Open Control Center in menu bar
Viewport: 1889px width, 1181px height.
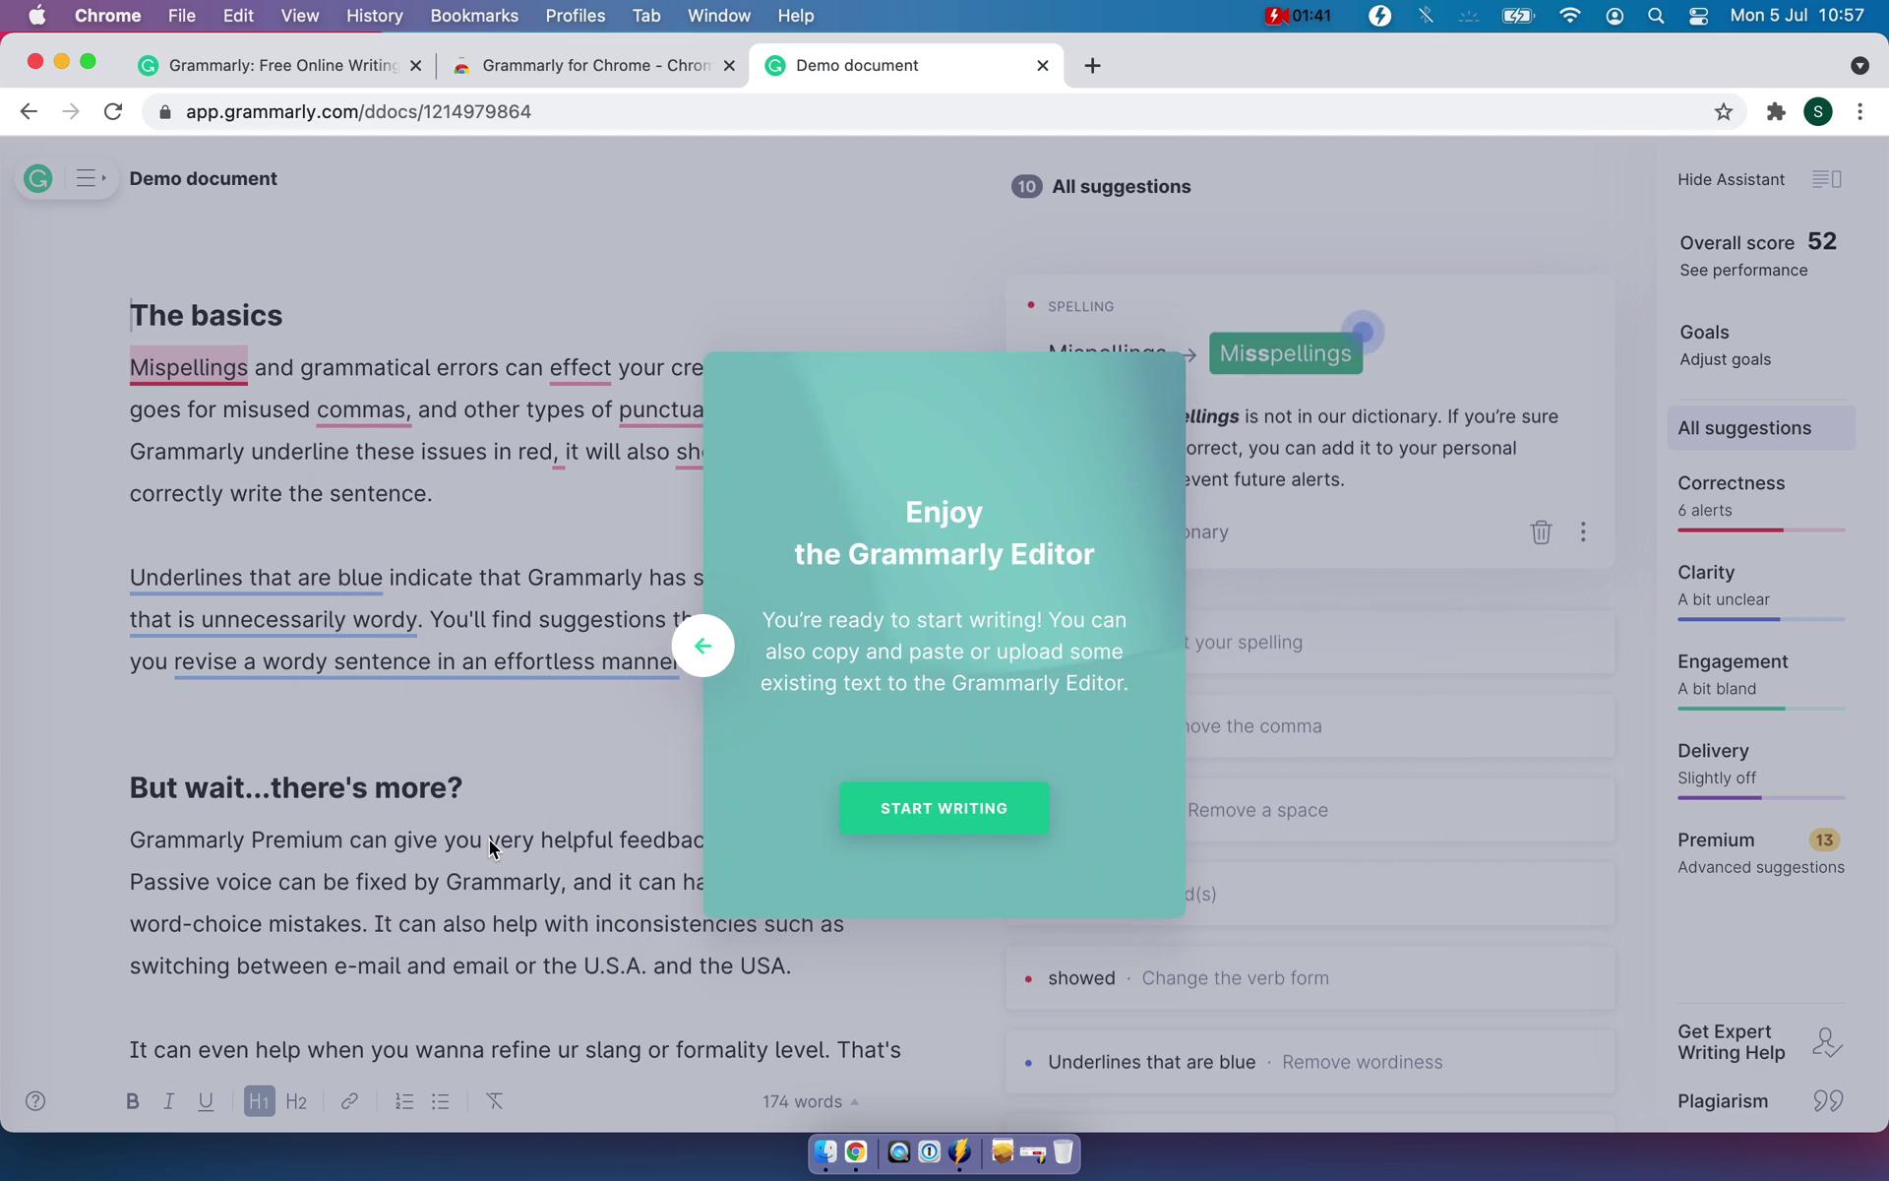(x=1698, y=16)
